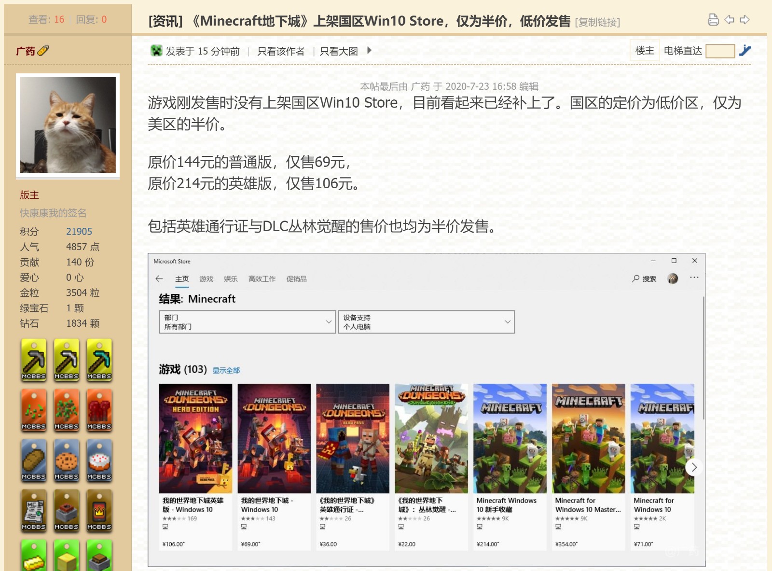Screen dimensions: 772x571
Task: Open Minecraft Windows 10 新手收藏 tile
Action: (x=510, y=467)
